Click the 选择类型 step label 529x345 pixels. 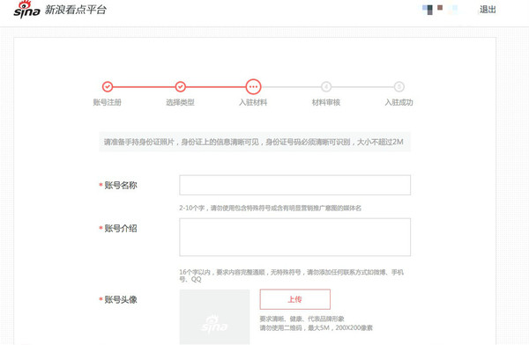click(x=180, y=102)
